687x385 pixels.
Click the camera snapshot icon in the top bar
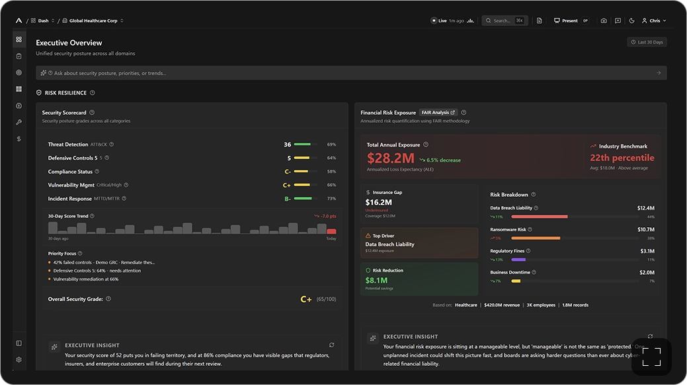[604, 20]
